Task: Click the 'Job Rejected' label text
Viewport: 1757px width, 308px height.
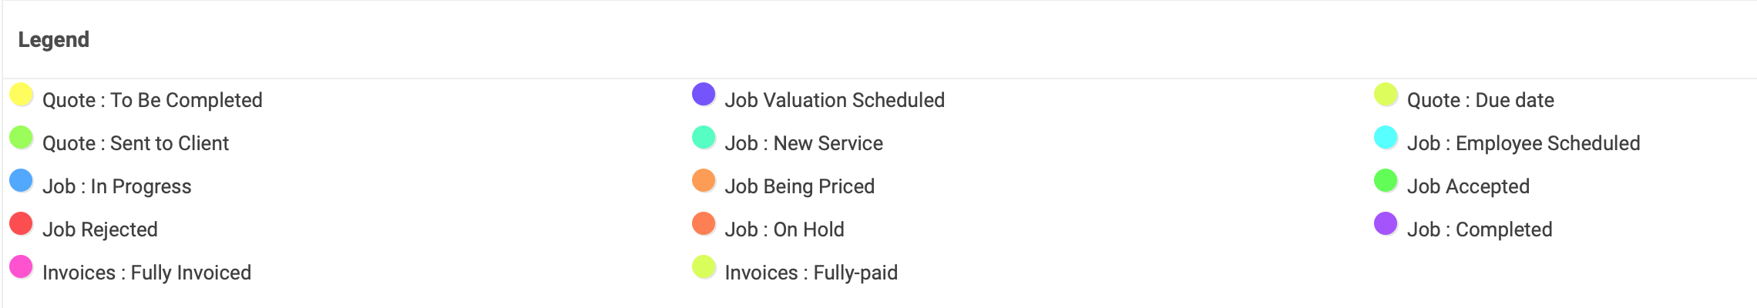Action: [100, 229]
